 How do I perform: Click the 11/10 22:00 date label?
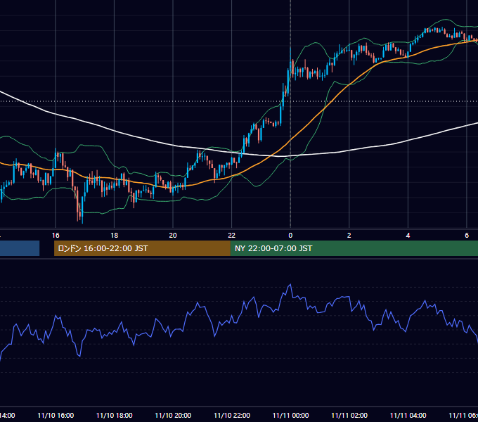click(232, 416)
